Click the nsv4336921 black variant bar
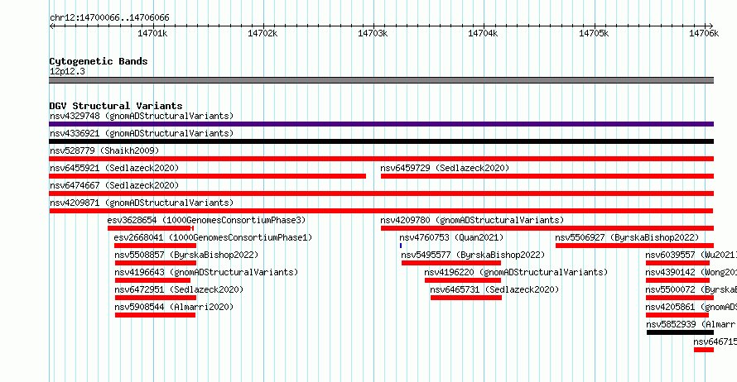737x382 pixels. (x=381, y=141)
